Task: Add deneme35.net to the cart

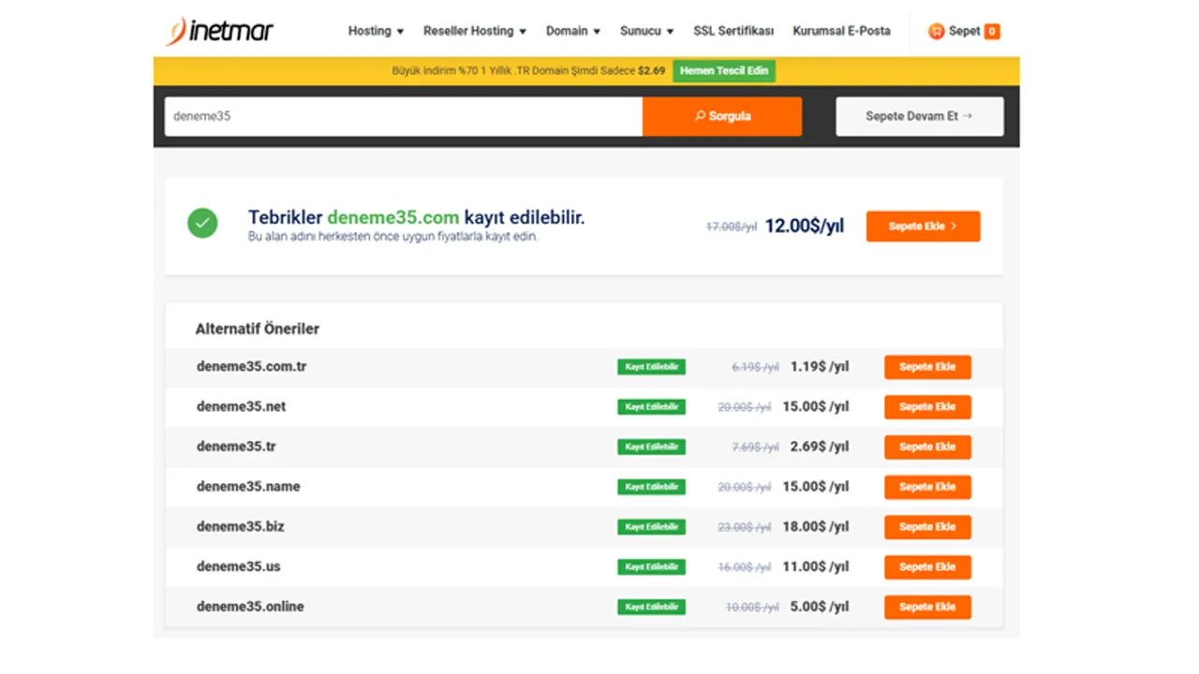Action: click(926, 407)
